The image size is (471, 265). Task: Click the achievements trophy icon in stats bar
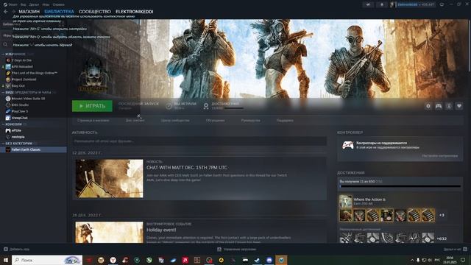[206, 106]
